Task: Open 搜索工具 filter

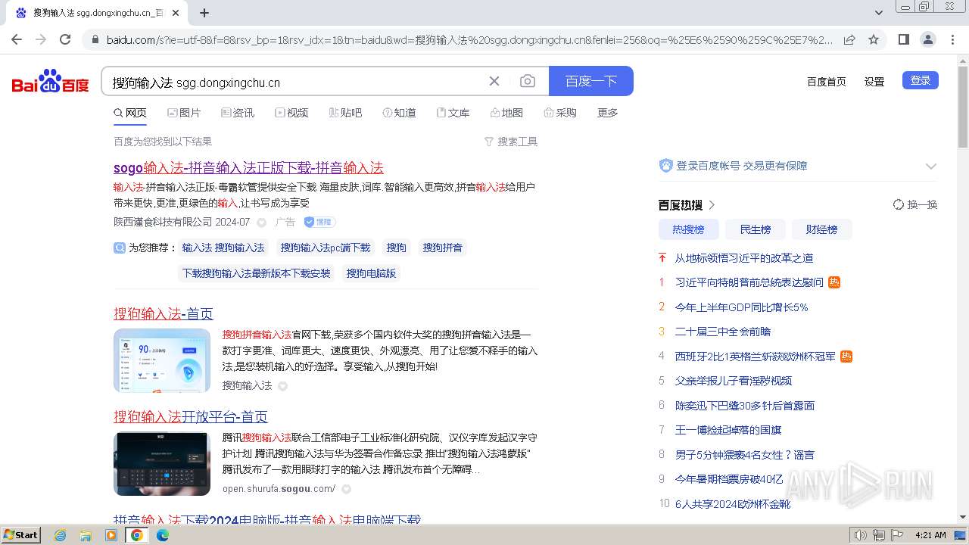Action: click(511, 142)
